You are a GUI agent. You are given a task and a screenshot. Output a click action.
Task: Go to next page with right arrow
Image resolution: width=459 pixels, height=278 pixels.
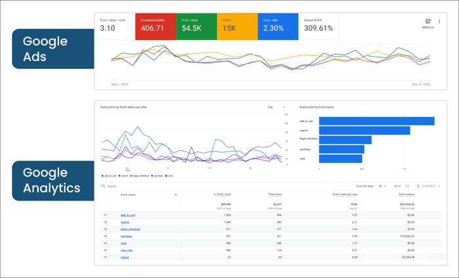(439, 186)
